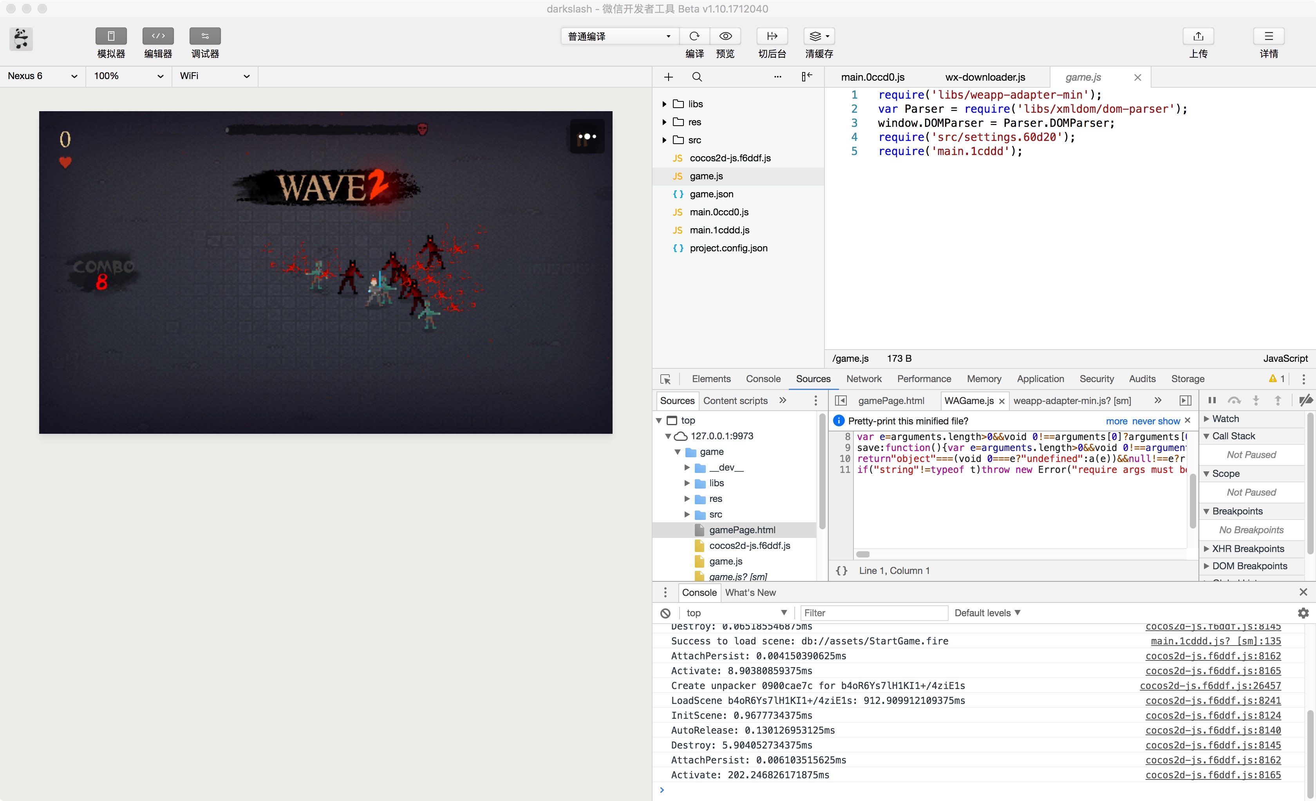Image resolution: width=1316 pixels, height=801 pixels.
Task: Open the 100% zoom dropdown
Action: point(129,76)
